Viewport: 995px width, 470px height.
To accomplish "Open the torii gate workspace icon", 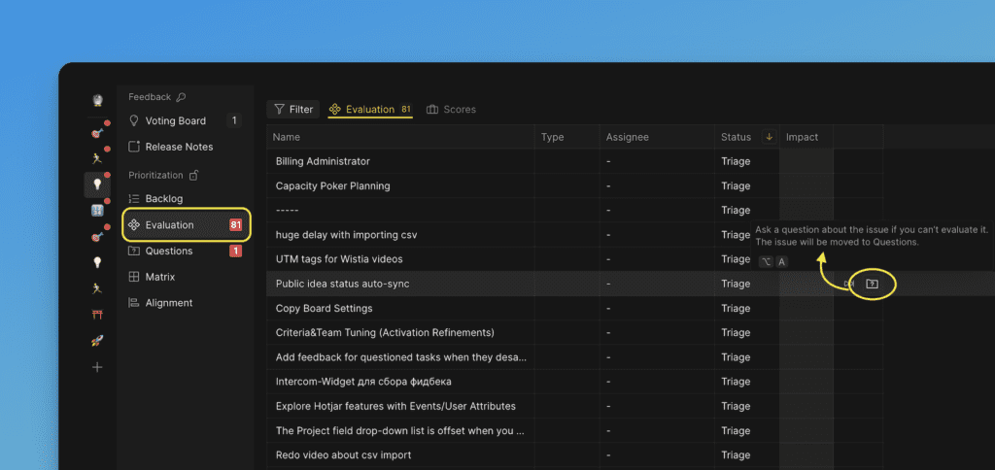I will 97,315.
